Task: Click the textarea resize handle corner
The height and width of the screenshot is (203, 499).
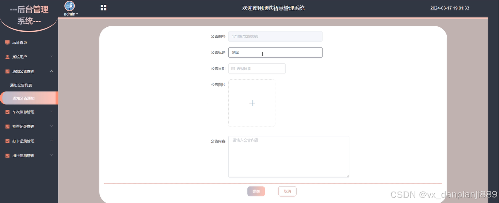Action: point(348,176)
